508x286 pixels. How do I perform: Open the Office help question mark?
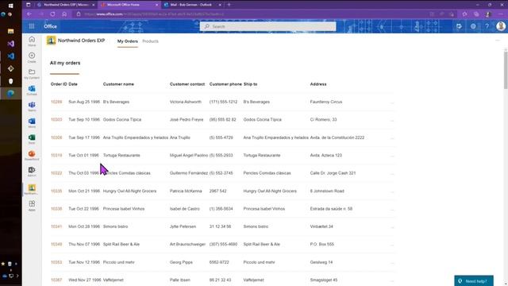point(487,26)
